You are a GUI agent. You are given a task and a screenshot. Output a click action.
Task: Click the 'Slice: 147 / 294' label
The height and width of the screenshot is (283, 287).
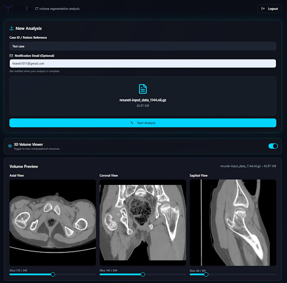pyautogui.click(x=108, y=270)
